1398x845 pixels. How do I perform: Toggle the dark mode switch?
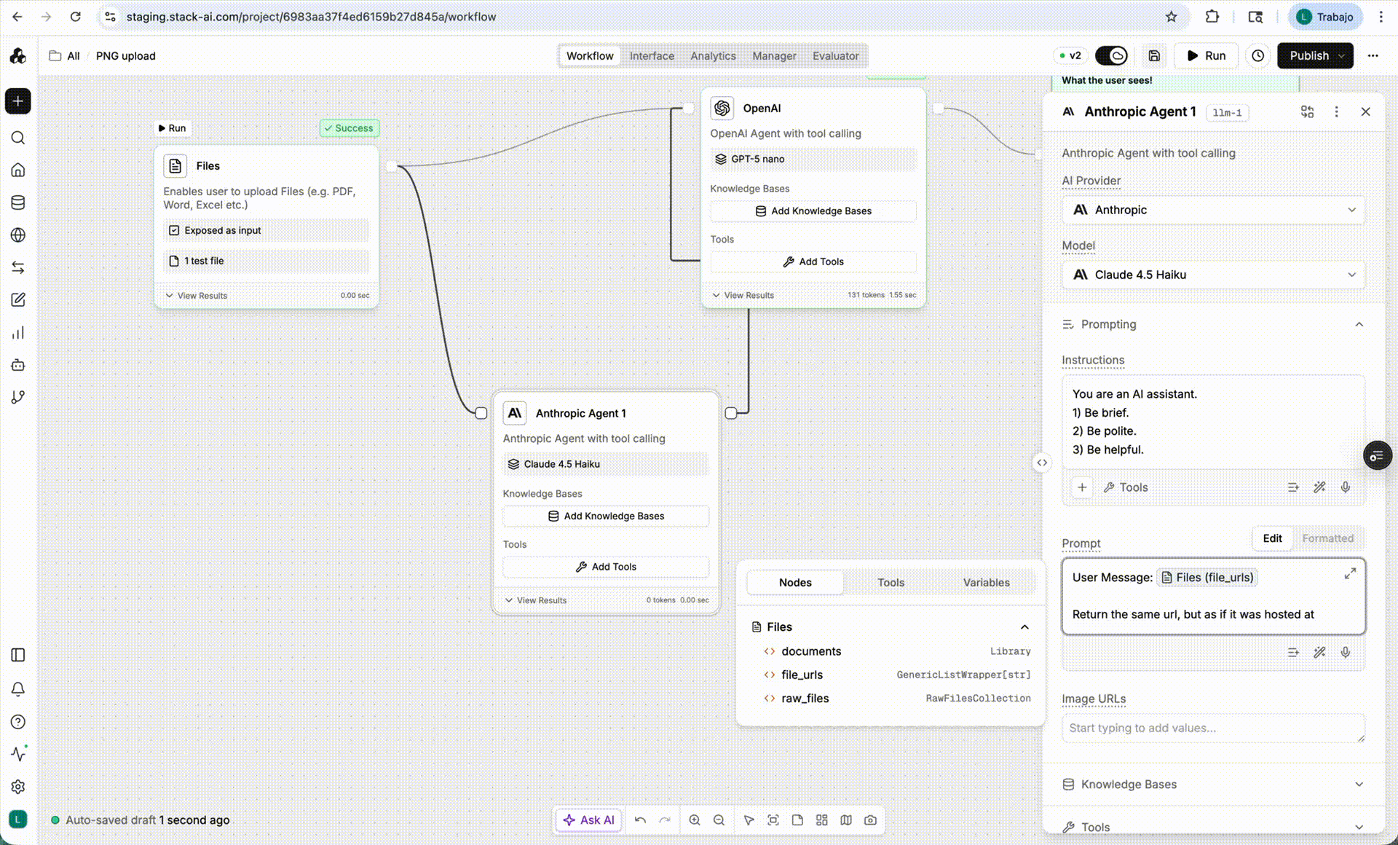tap(1111, 55)
